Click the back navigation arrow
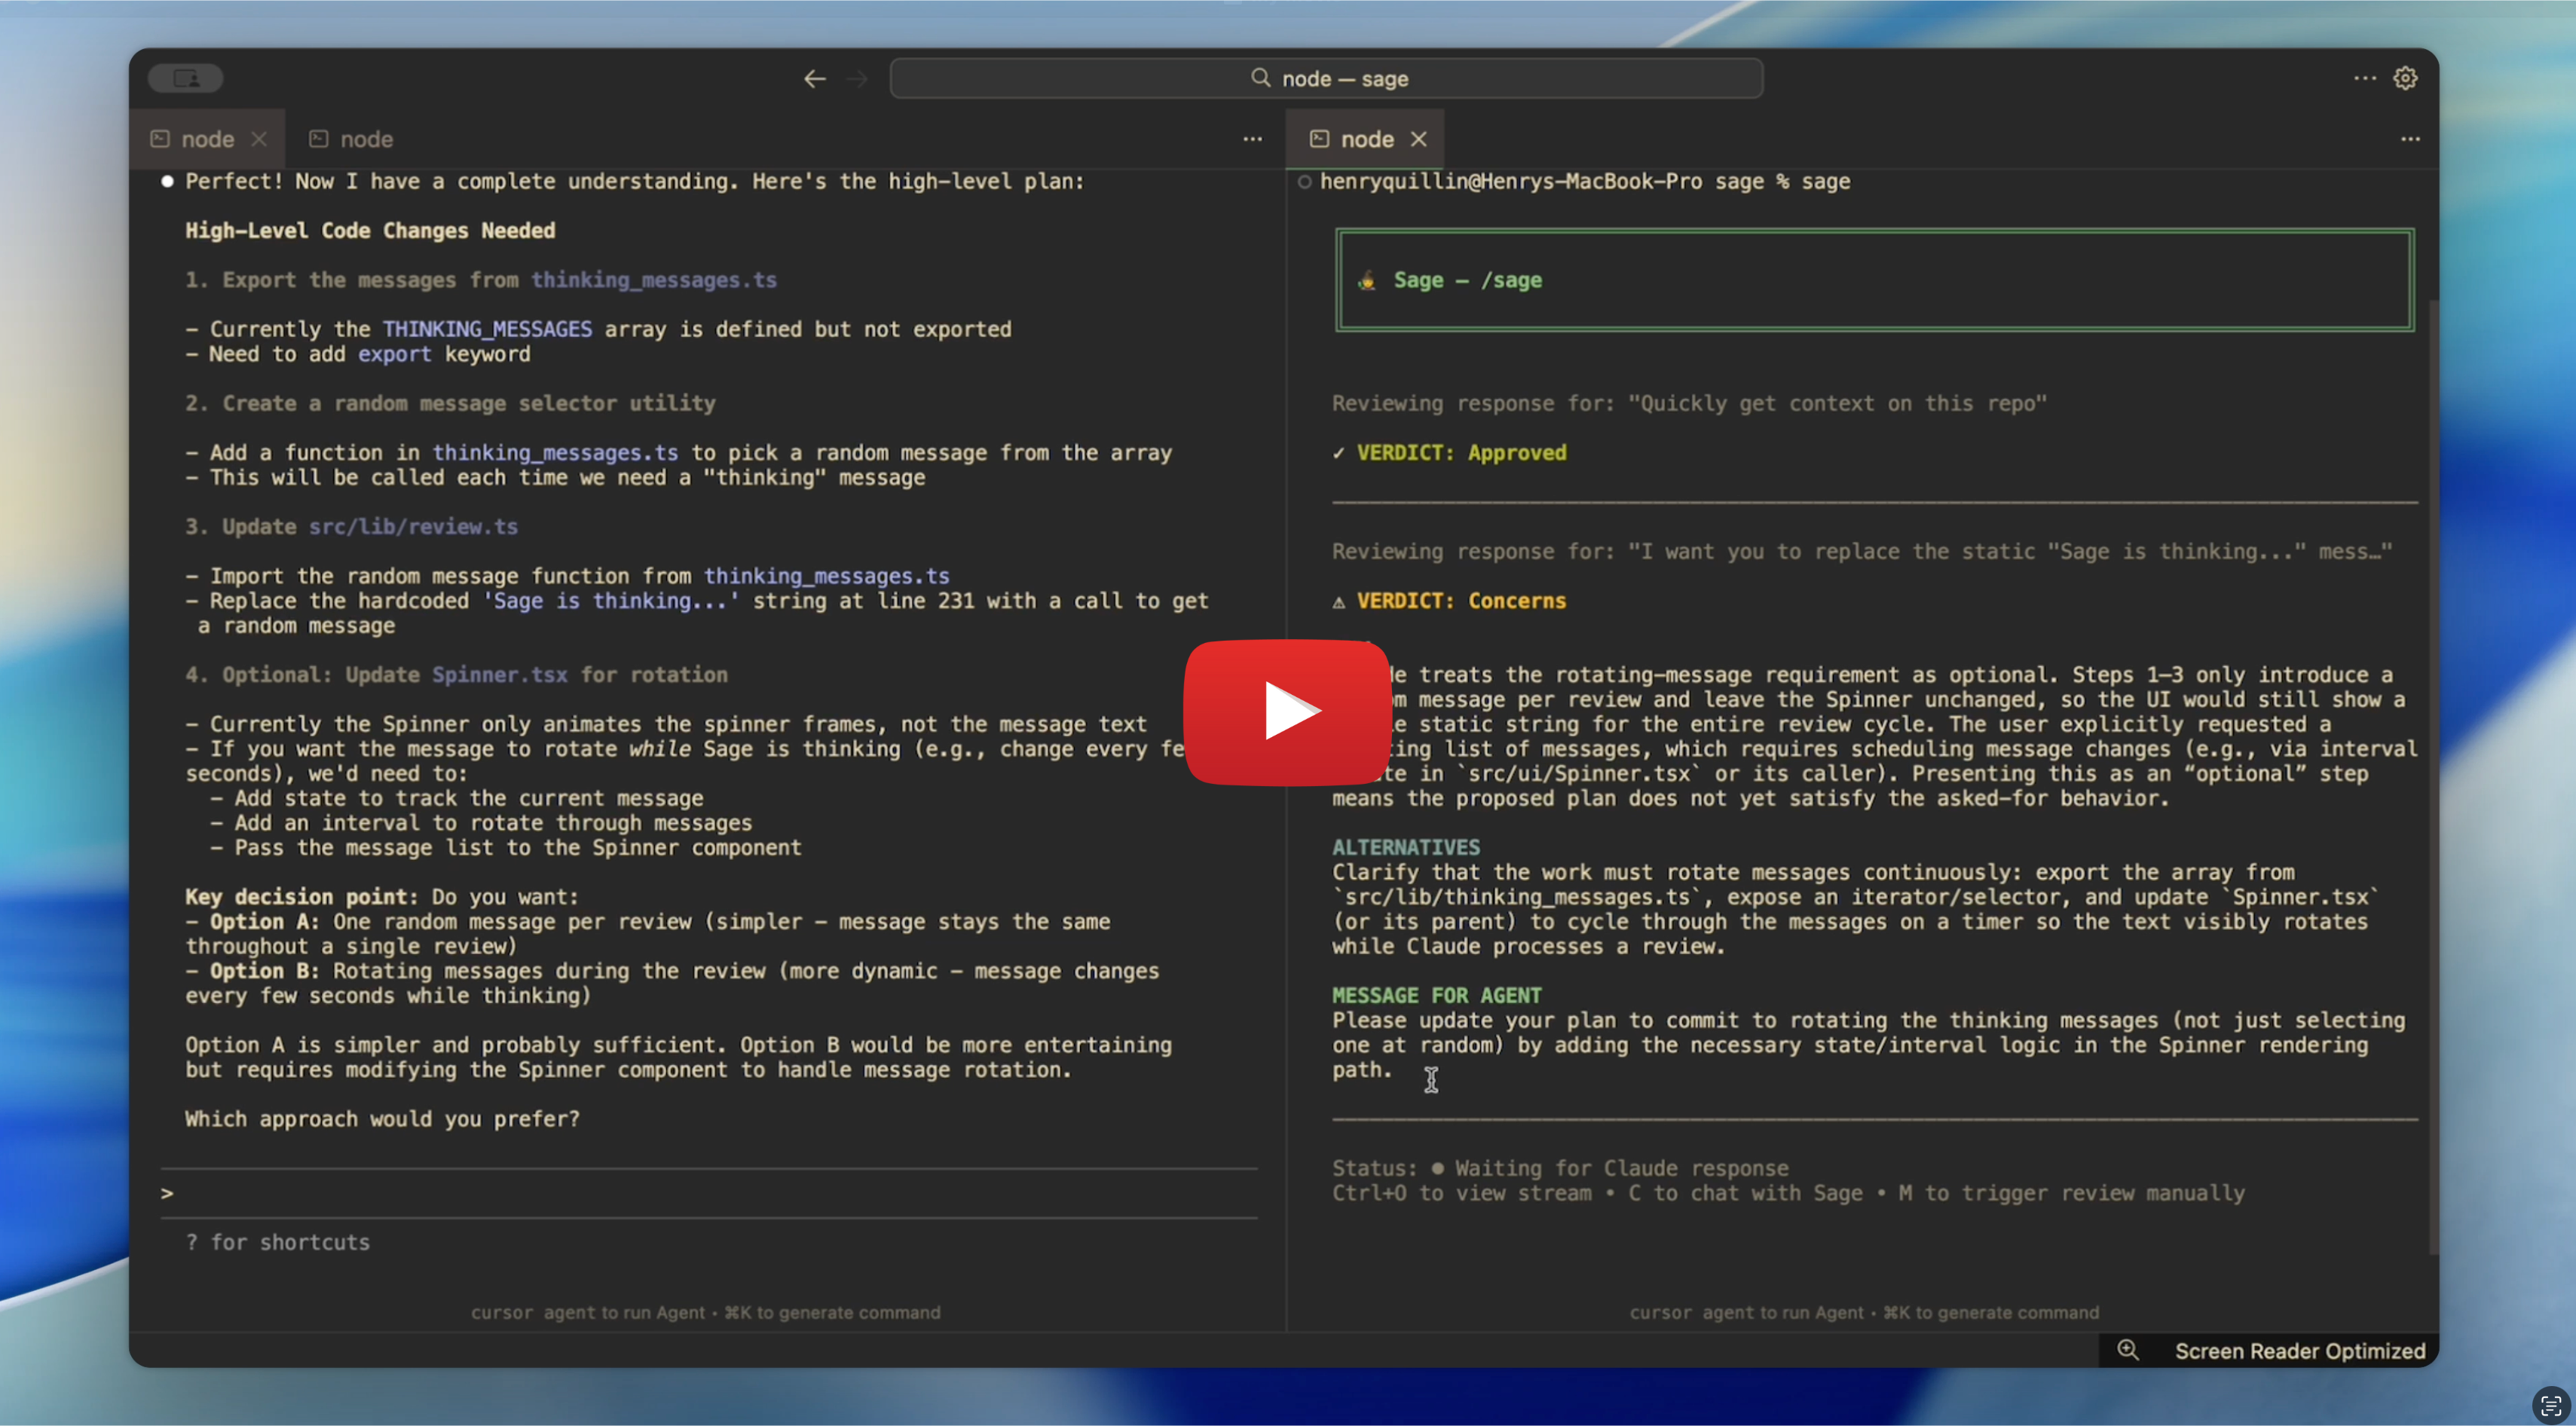The image size is (2576, 1426). [x=815, y=78]
